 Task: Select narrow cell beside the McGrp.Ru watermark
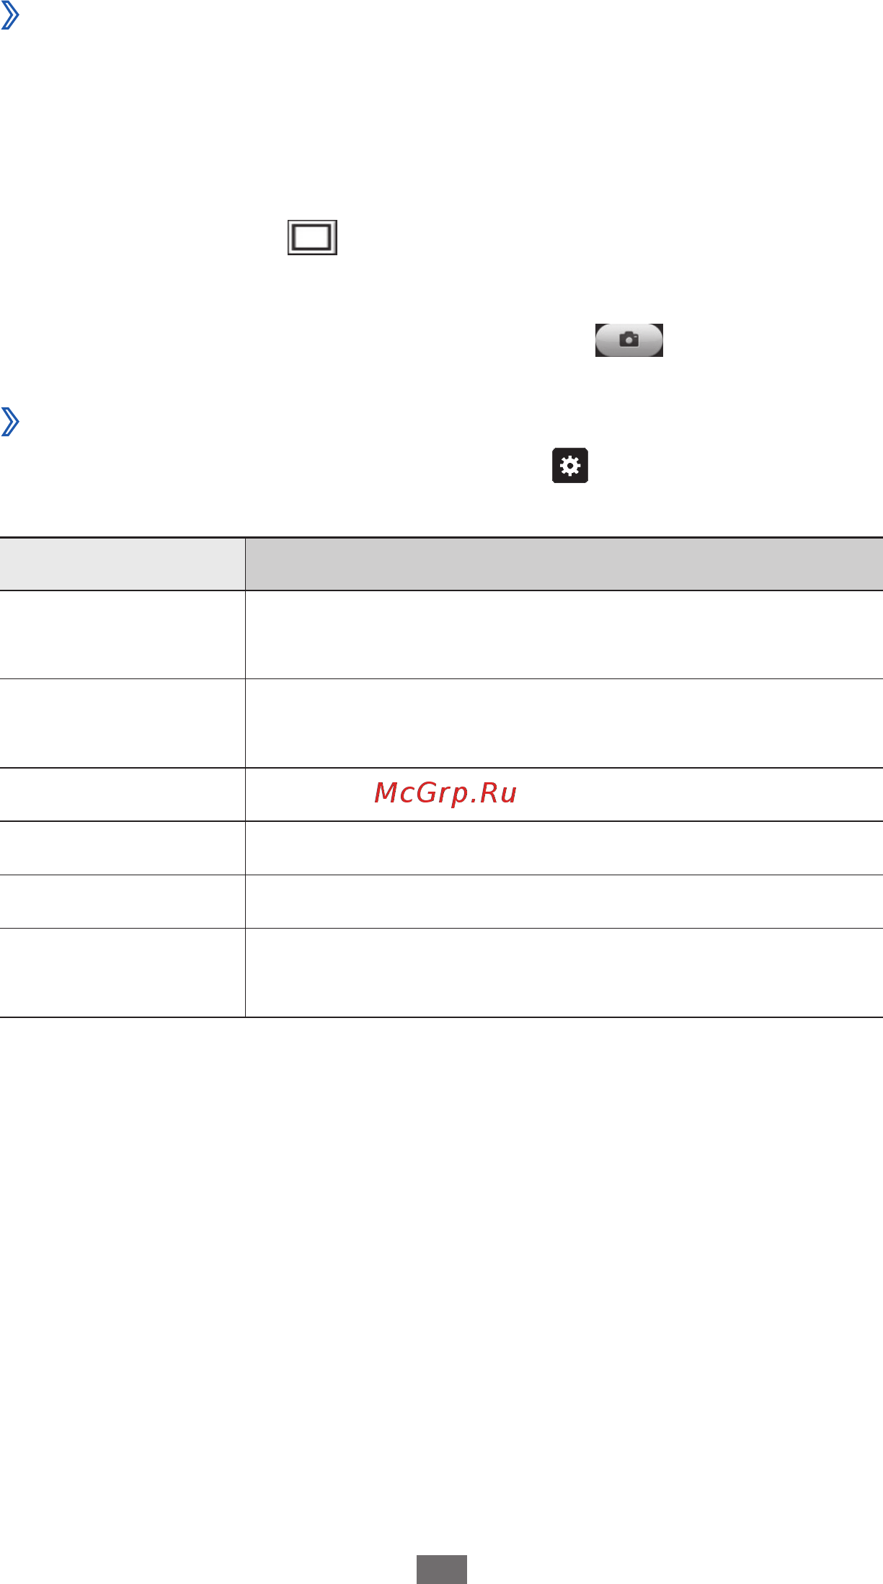pos(123,795)
